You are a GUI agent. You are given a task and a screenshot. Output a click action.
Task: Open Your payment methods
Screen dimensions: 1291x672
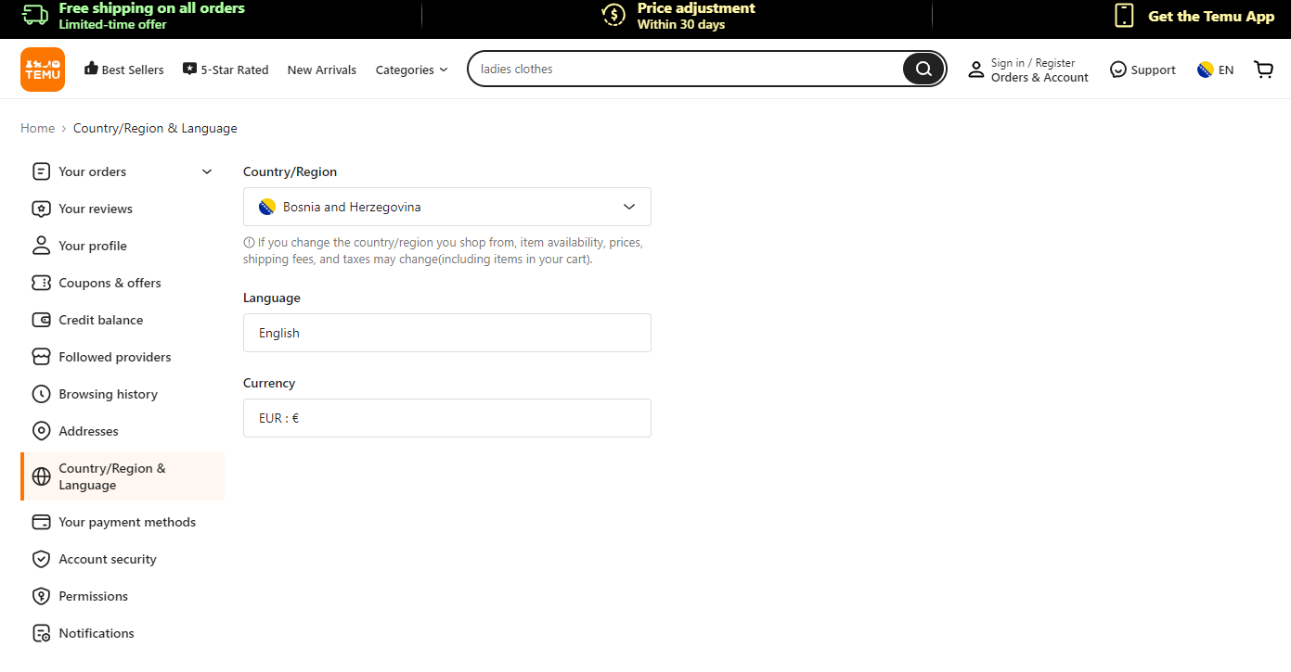(127, 522)
